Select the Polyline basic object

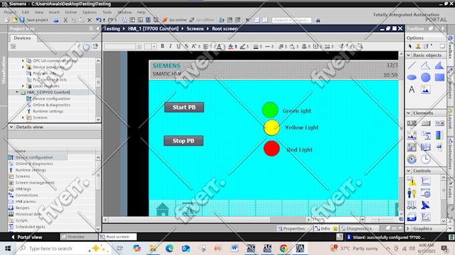(x=426, y=65)
